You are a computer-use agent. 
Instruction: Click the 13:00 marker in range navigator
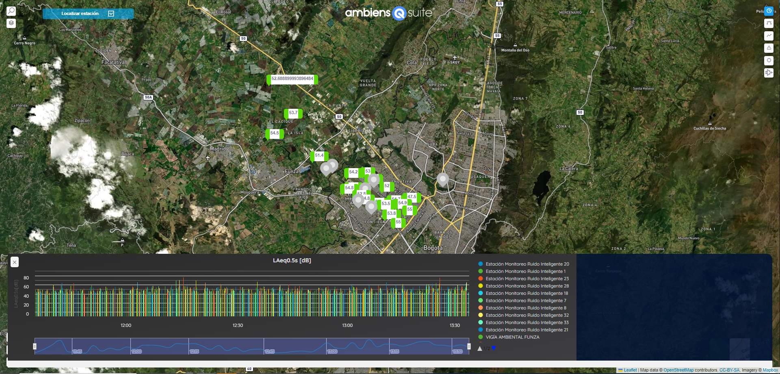332,351
